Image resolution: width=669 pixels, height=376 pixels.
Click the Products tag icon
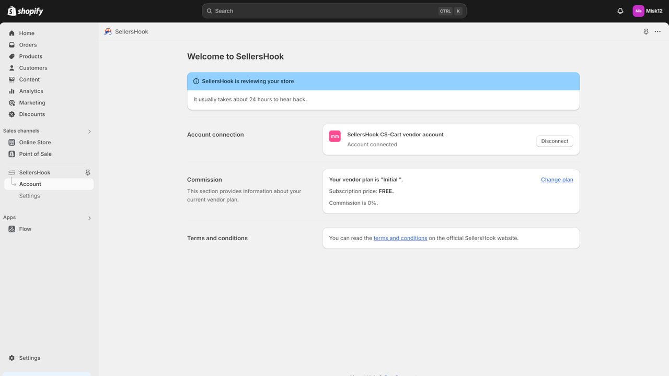[x=12, y=56]
